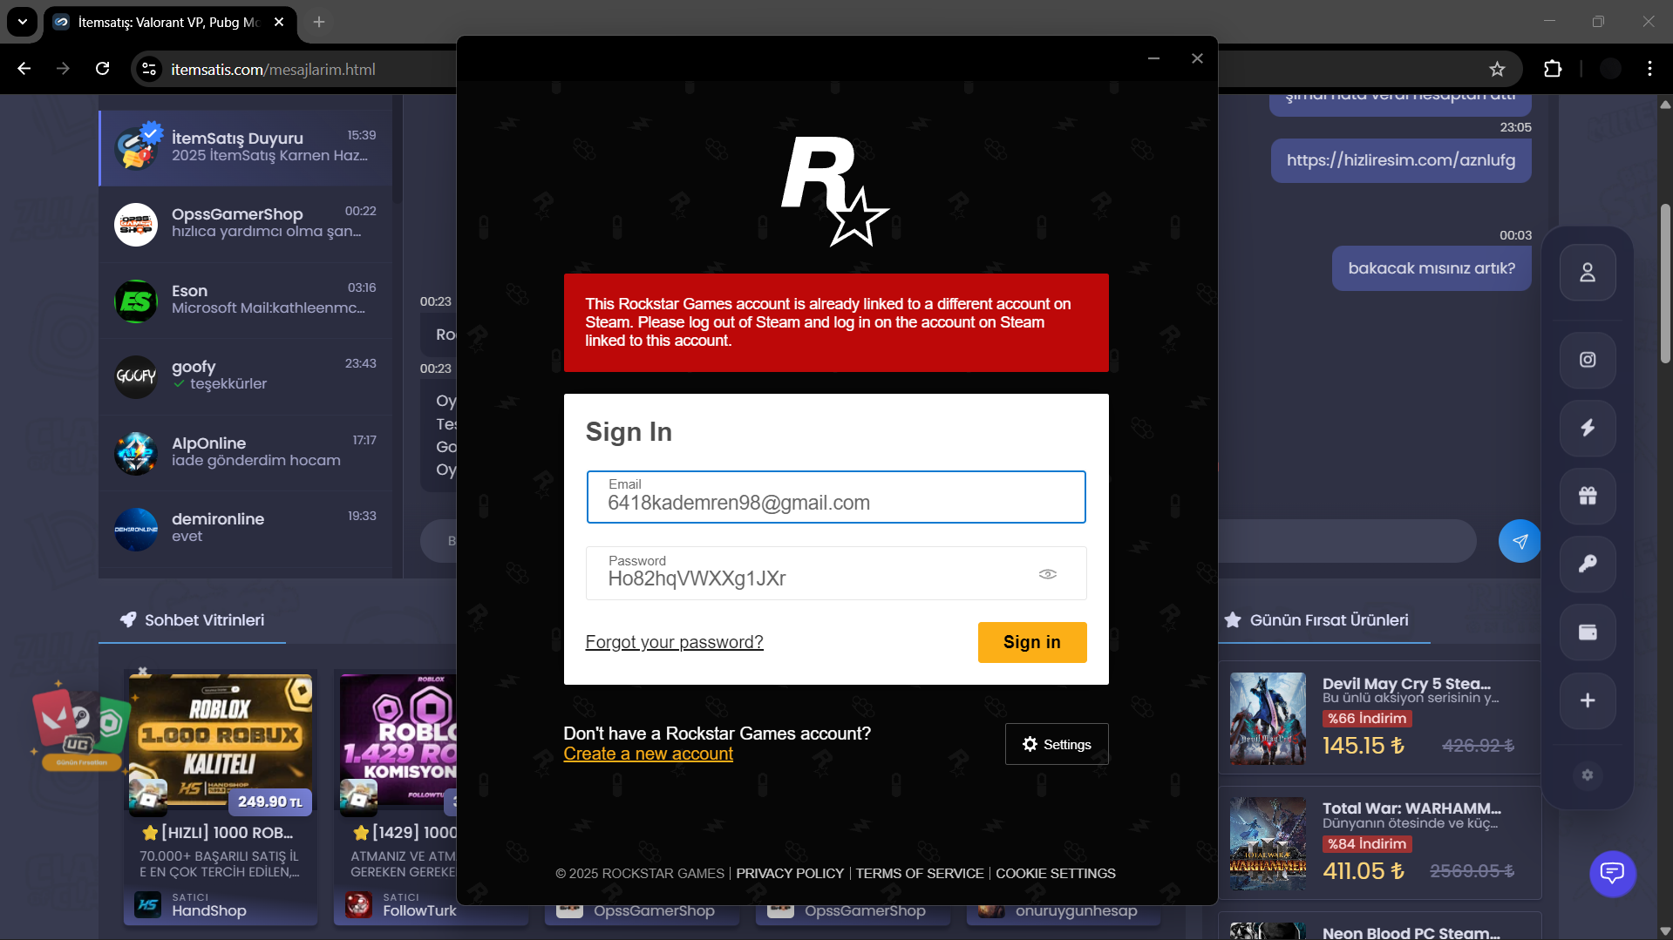Close the Rockstar sign-in window
The width and height of the screenshot is (1673, 940).
tap(1197, 58)
